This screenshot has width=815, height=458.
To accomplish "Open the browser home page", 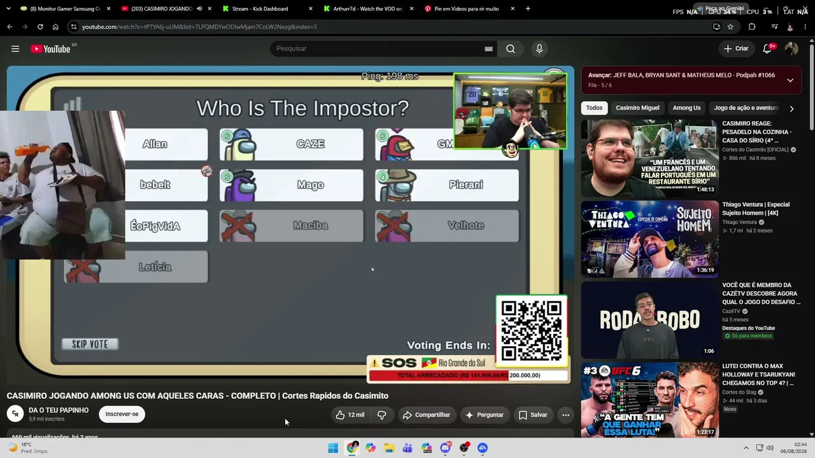I will point(55,27).
